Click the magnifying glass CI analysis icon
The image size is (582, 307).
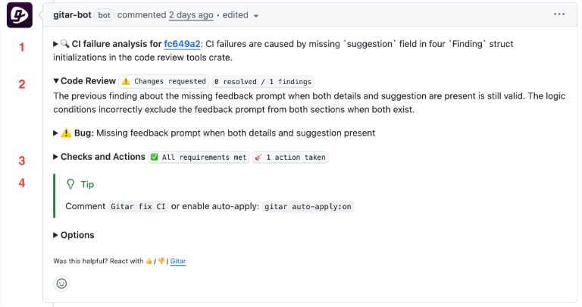pyautogui.click(x=65, y=44)
